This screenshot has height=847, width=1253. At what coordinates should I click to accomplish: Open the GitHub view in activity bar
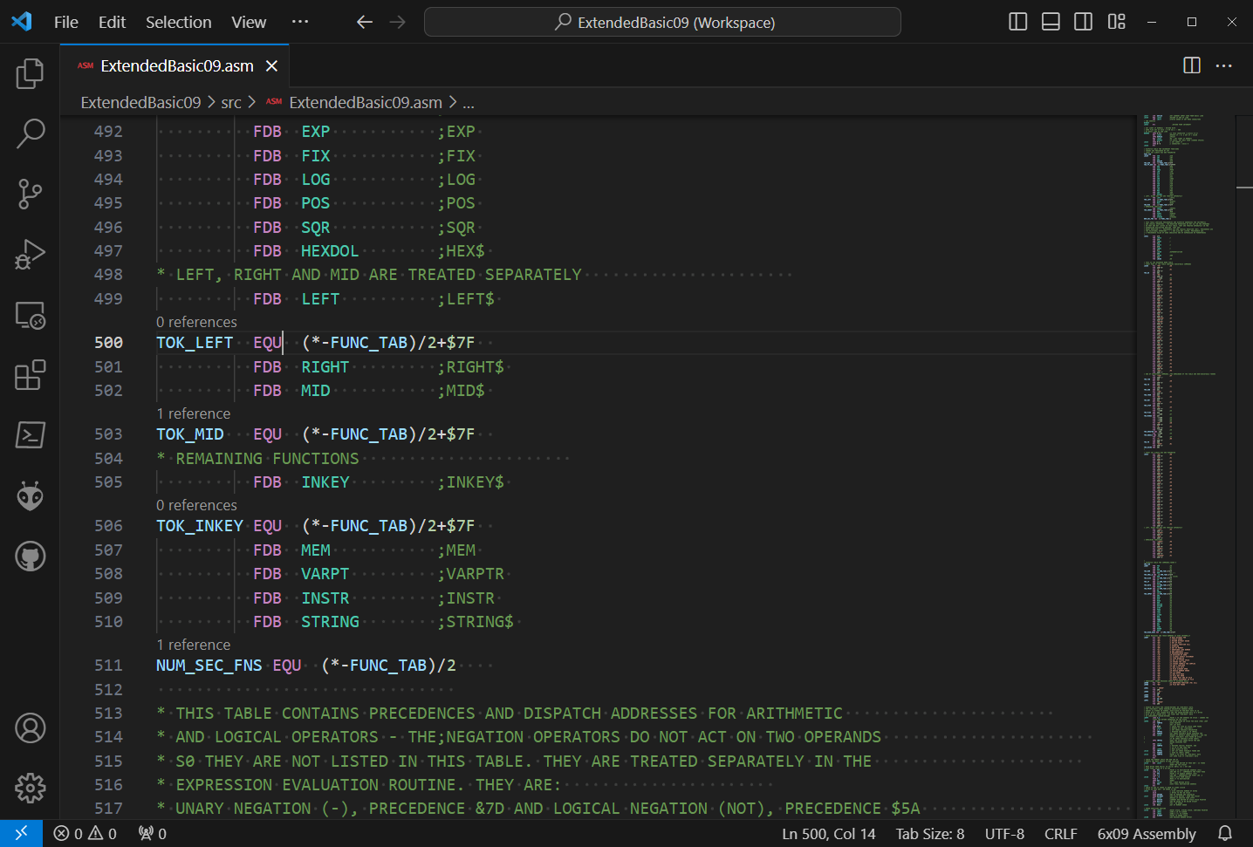[x=30, y=556]
